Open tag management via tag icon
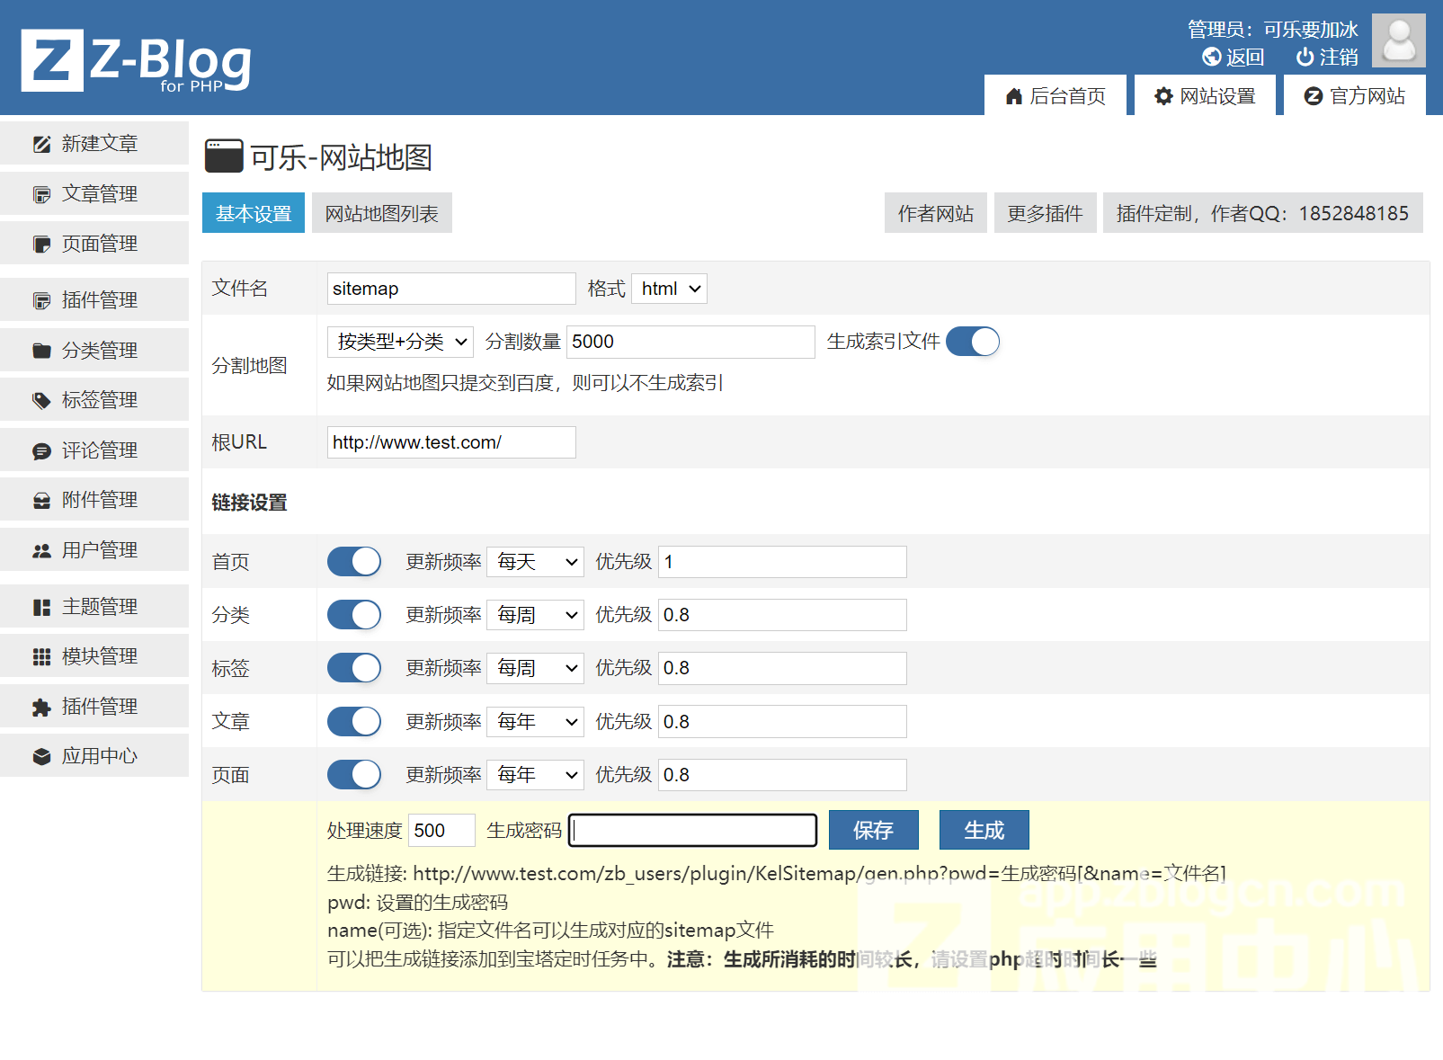 coord(41,400)
